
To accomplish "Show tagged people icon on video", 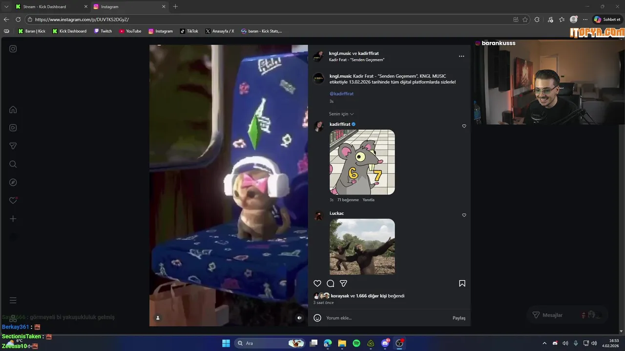I will (158, 318).
